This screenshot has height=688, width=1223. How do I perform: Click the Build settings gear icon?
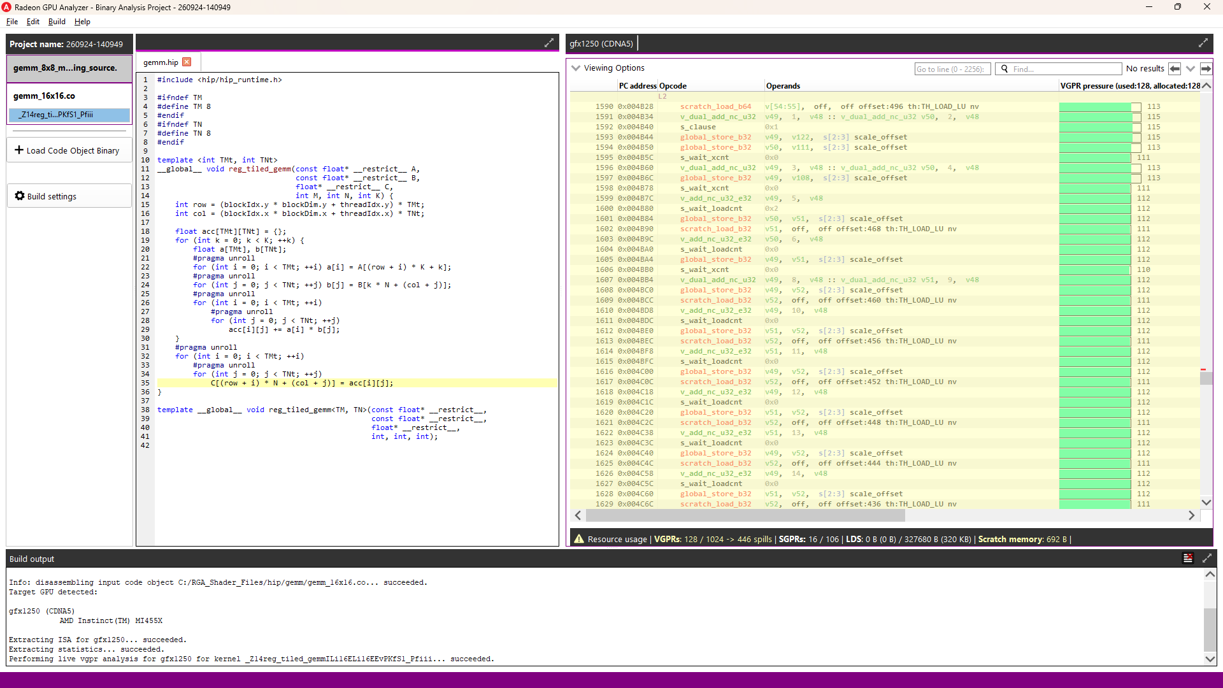(20, 196)
